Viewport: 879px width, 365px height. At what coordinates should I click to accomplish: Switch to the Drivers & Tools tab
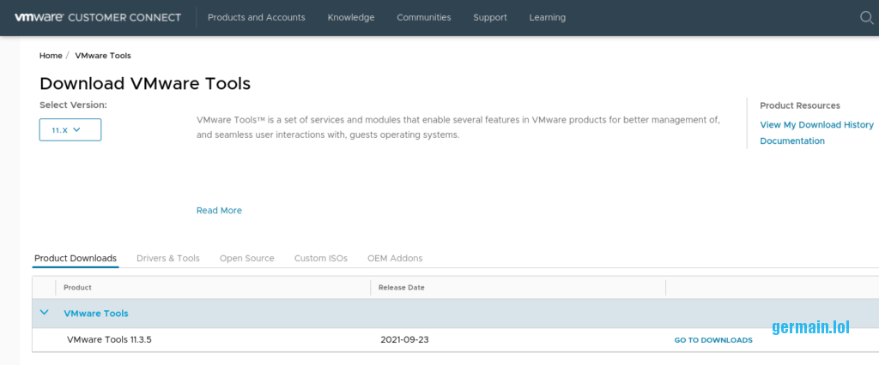pyautogui.click(x=168, y=258)
